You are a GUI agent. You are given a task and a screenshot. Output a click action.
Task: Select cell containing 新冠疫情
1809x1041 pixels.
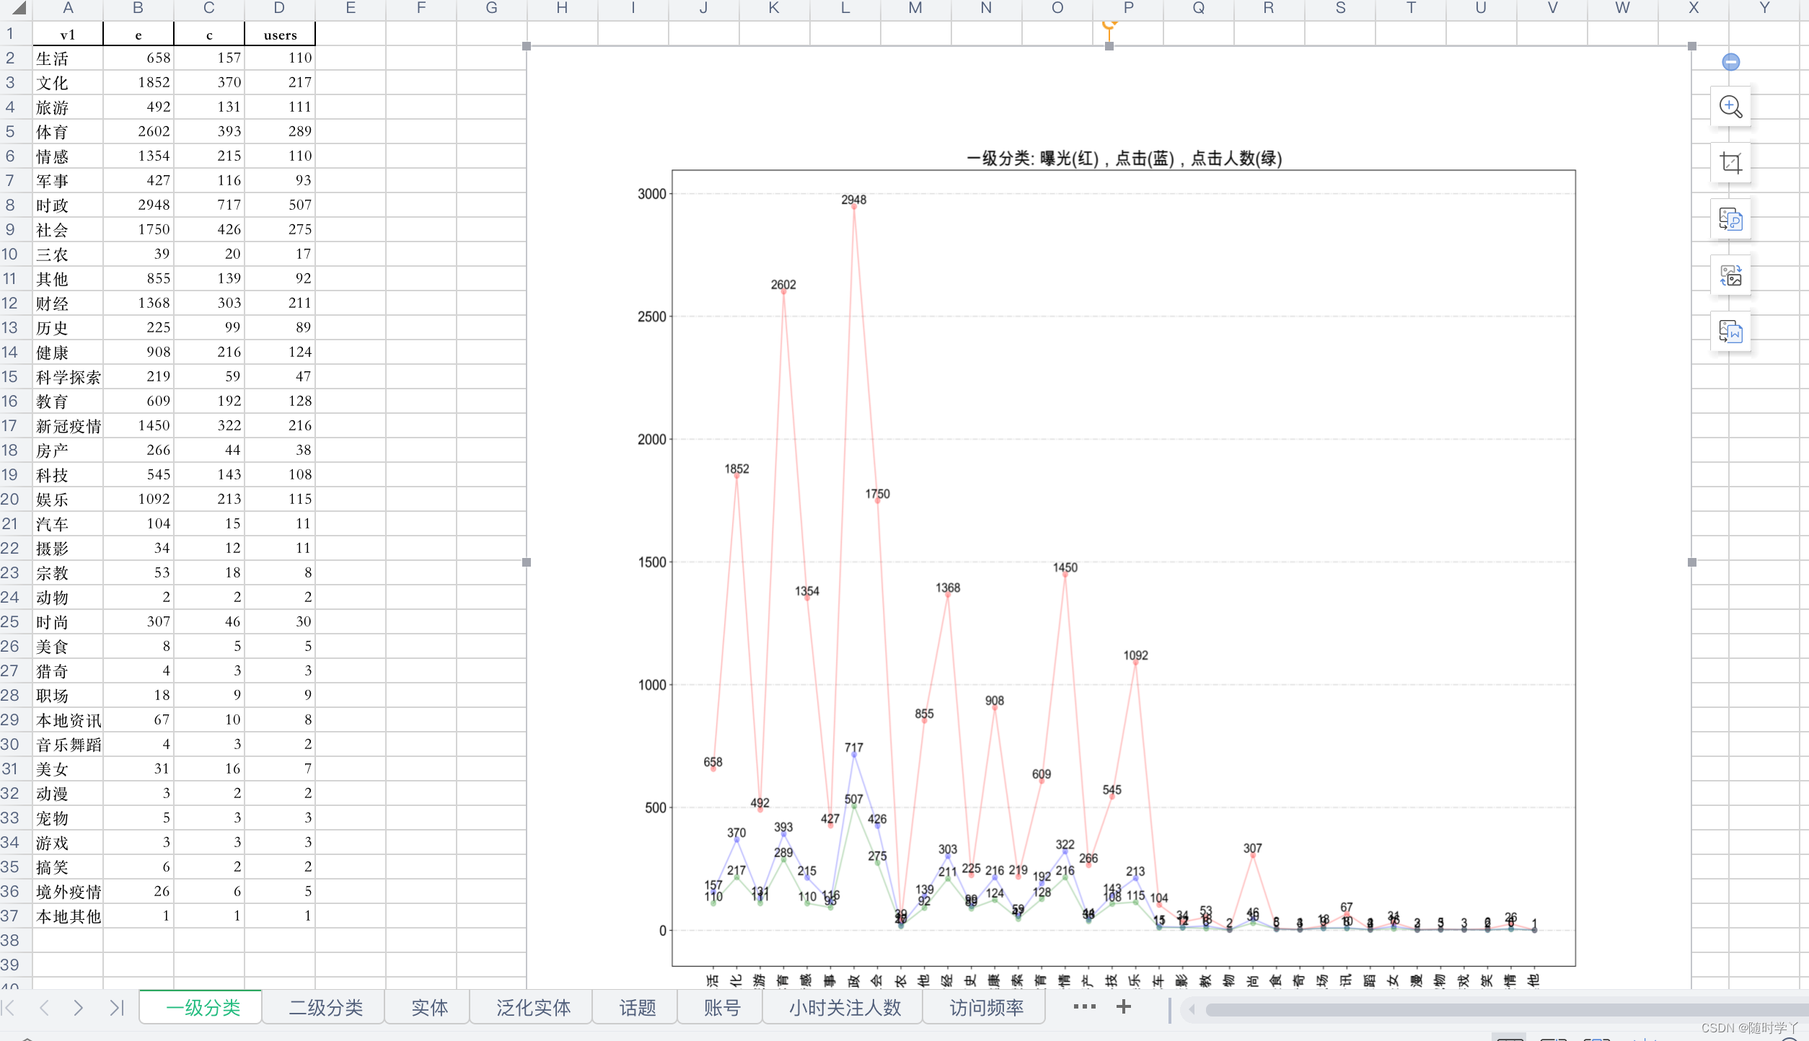coord(68,425)
